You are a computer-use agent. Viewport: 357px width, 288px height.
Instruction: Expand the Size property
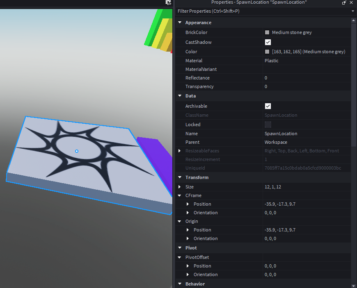coord(179,187)
